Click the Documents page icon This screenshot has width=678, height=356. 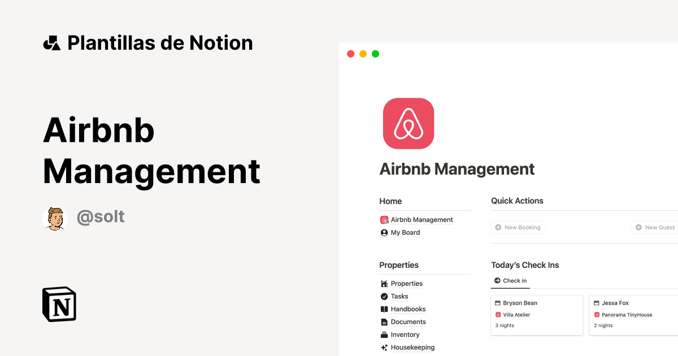(x=384, y=322)
